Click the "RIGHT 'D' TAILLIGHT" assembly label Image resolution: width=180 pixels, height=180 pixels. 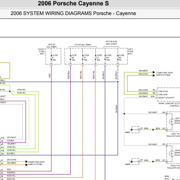click(x=173, y=167)
